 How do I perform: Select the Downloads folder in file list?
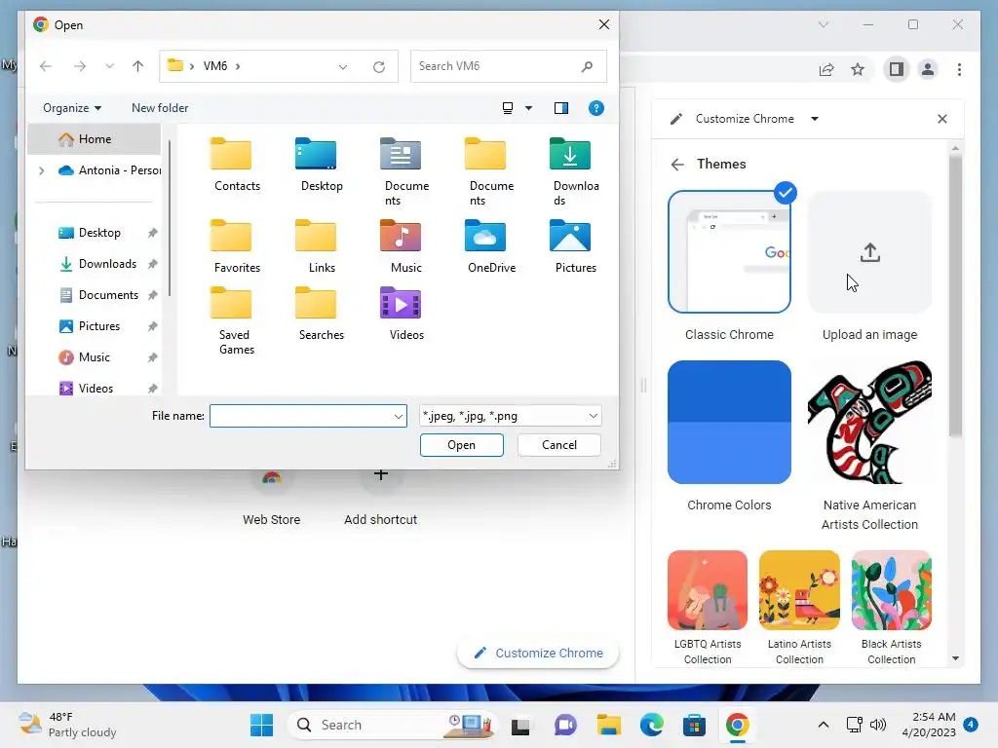575,170
